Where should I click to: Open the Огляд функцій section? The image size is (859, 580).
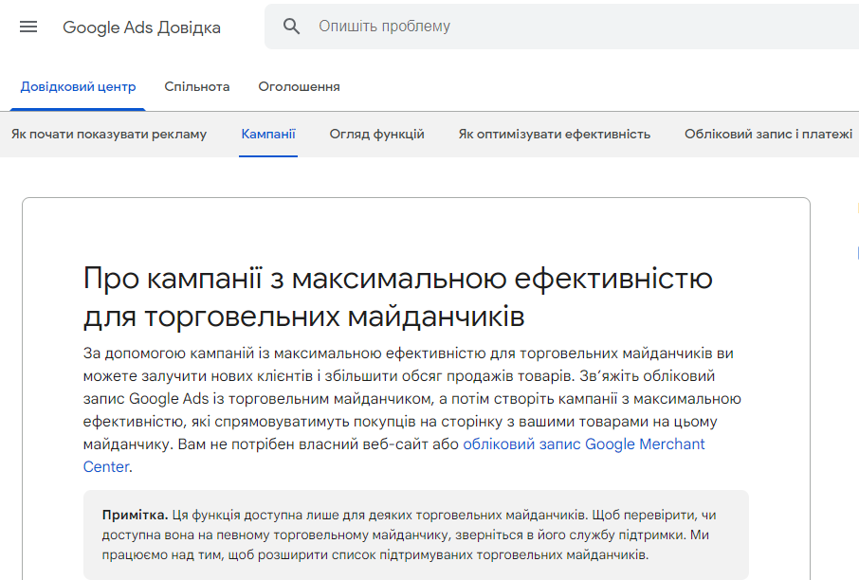point(376,134)
